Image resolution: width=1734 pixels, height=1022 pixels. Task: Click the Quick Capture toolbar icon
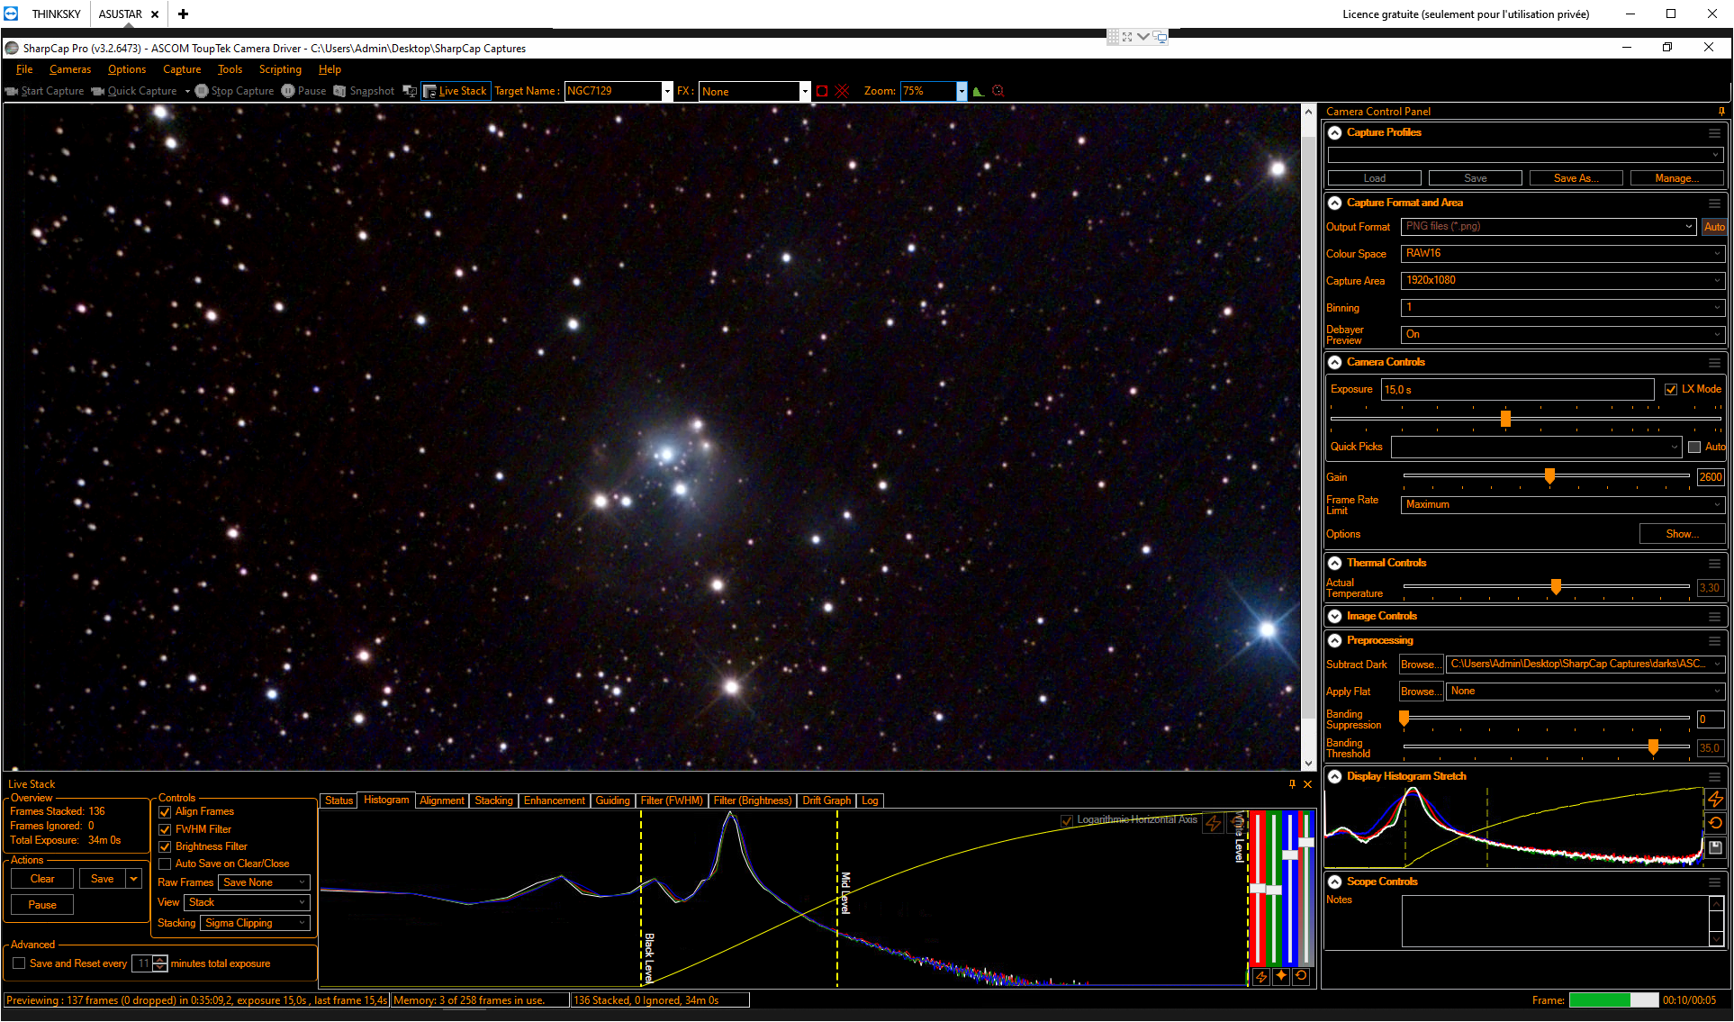pyautogui.click(x=98, y=91)
